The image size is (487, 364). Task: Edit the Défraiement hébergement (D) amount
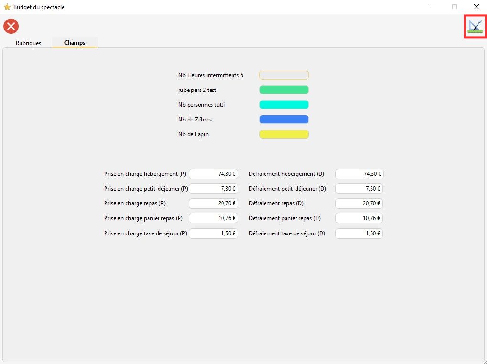(x=359, y=174)
